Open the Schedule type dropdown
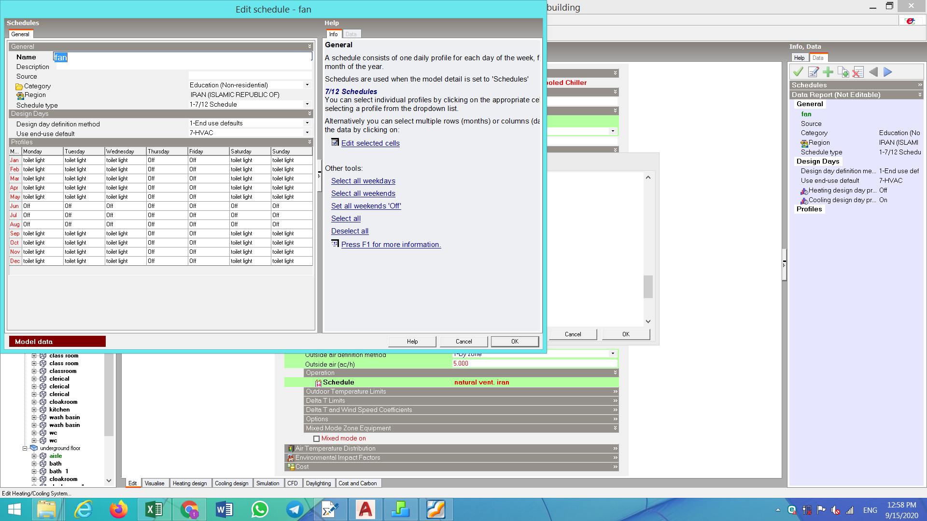This screenshot has height=521, width=927. pyautogui.click(x=307, y=104)
